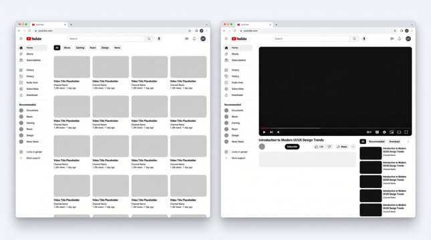
Task: Open a new tab in the home feed browser window
Action: pyautogui.click(x=71, y=25)
